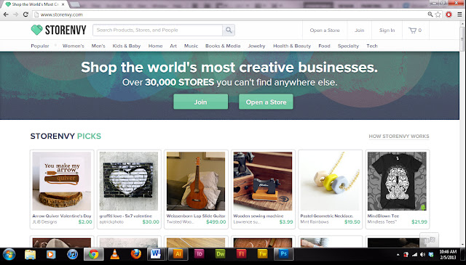Reload the page with refresh icon
Image resolution: width=466 pixels, height=265 pixels.
pos(25,15)
